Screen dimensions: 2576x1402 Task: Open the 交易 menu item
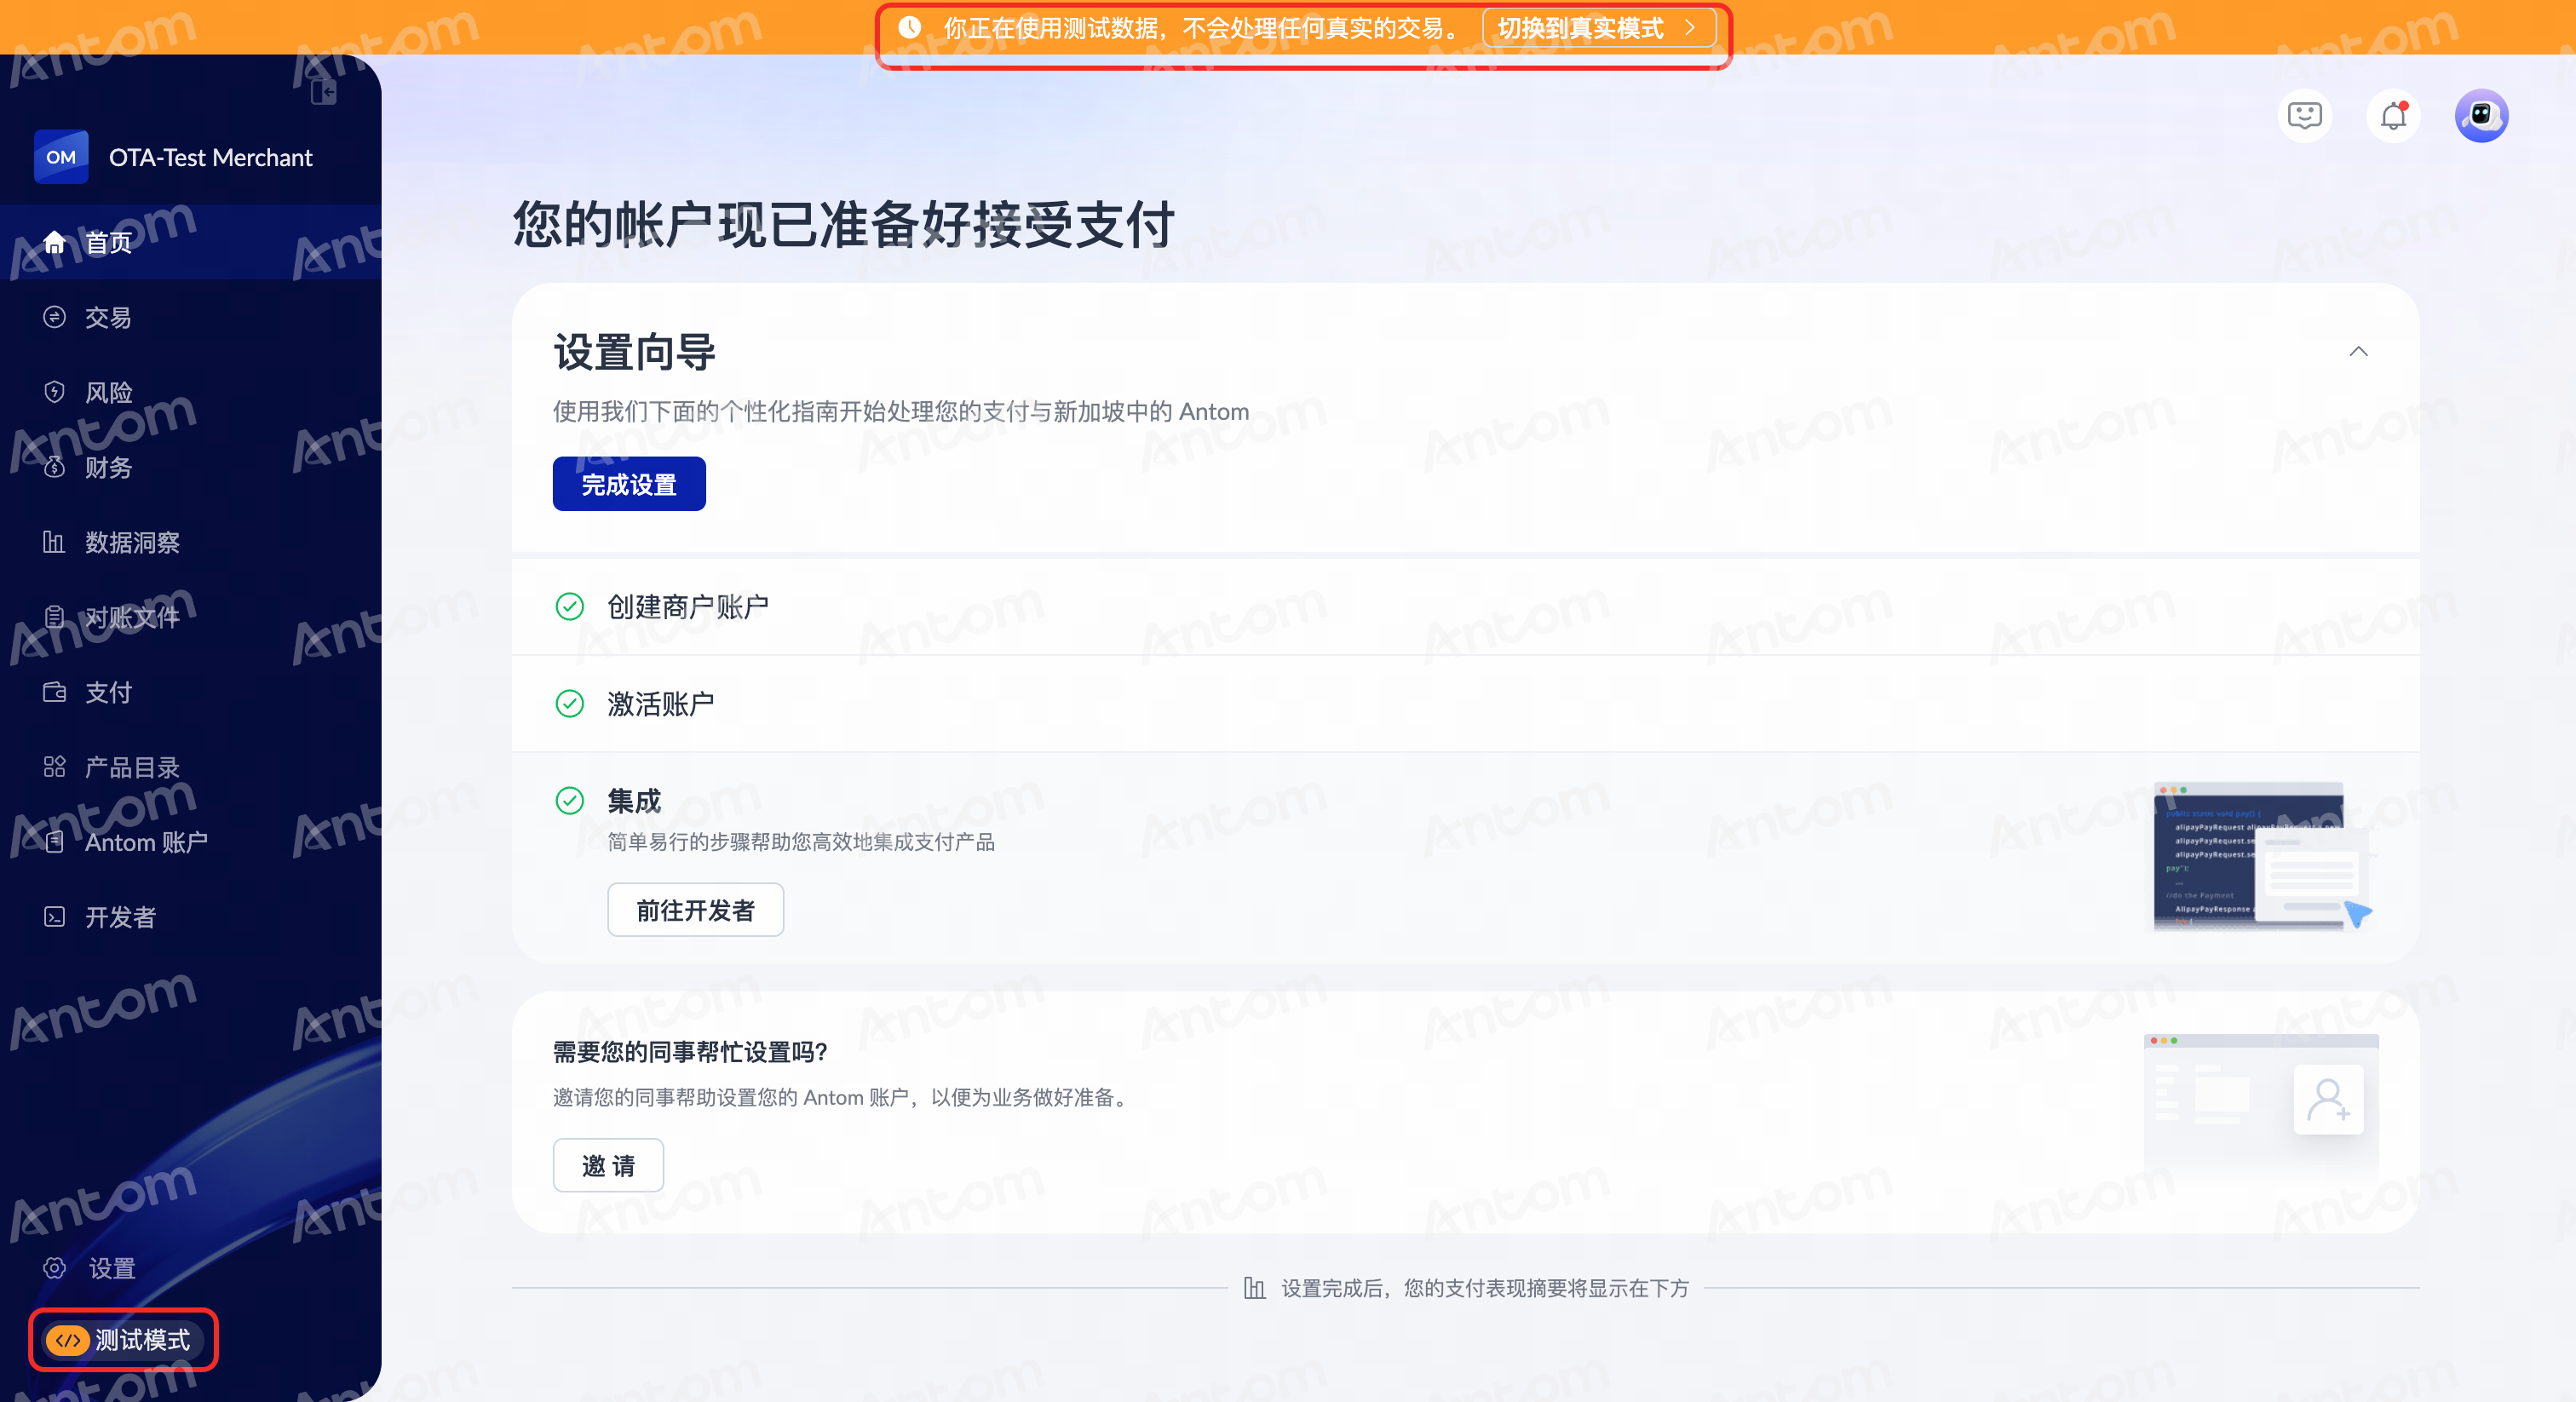(191, 317)
